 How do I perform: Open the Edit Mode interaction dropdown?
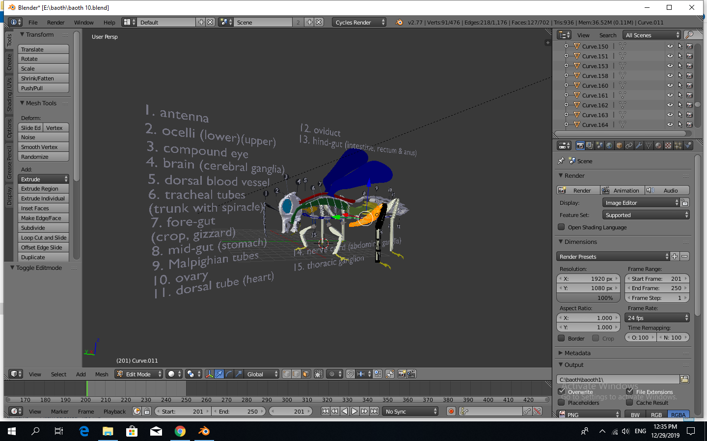pos(139,374)
